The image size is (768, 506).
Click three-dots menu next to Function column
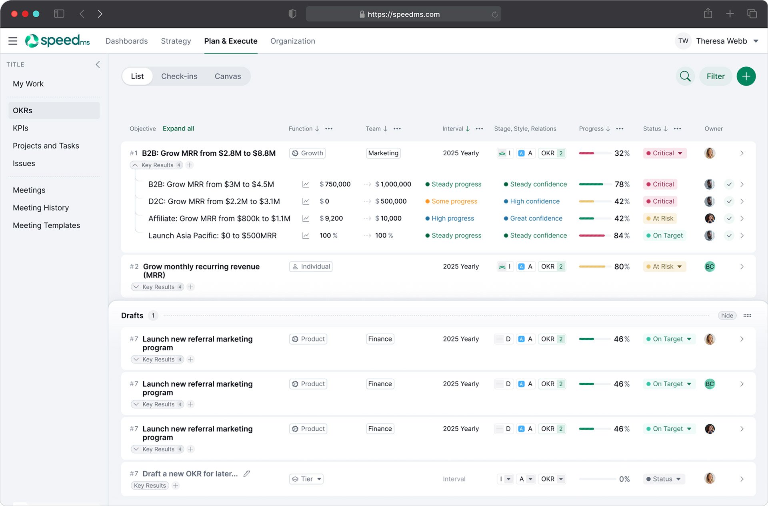pyautogui.click(x=329, y=129)
